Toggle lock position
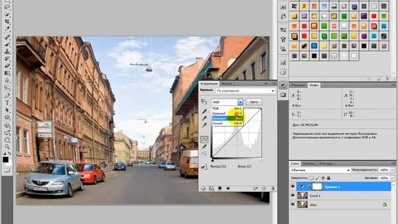Viewport: 398px width, 224px height. (323, 178)
